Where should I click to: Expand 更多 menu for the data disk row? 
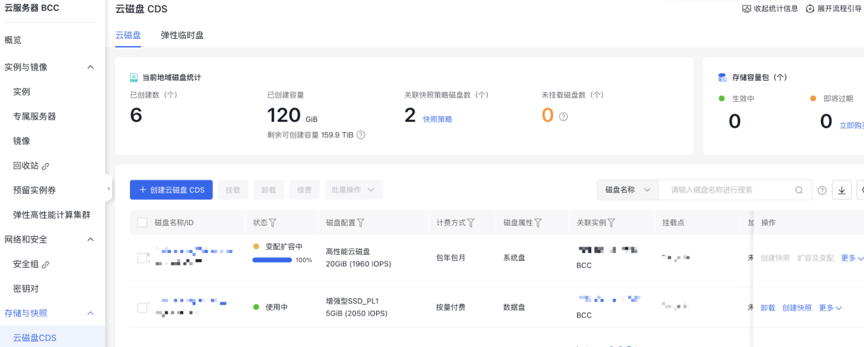pos(830,308)
